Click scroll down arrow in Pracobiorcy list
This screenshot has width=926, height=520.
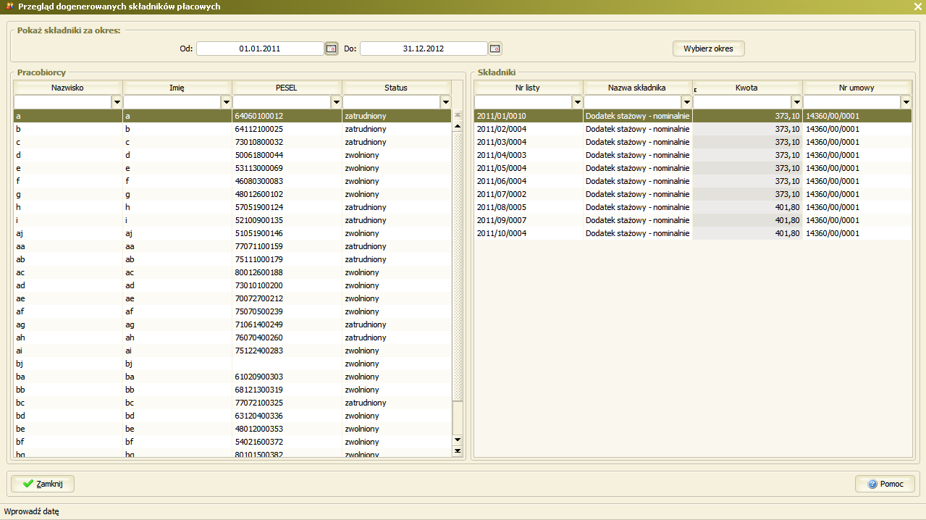[x=458, y=440]
